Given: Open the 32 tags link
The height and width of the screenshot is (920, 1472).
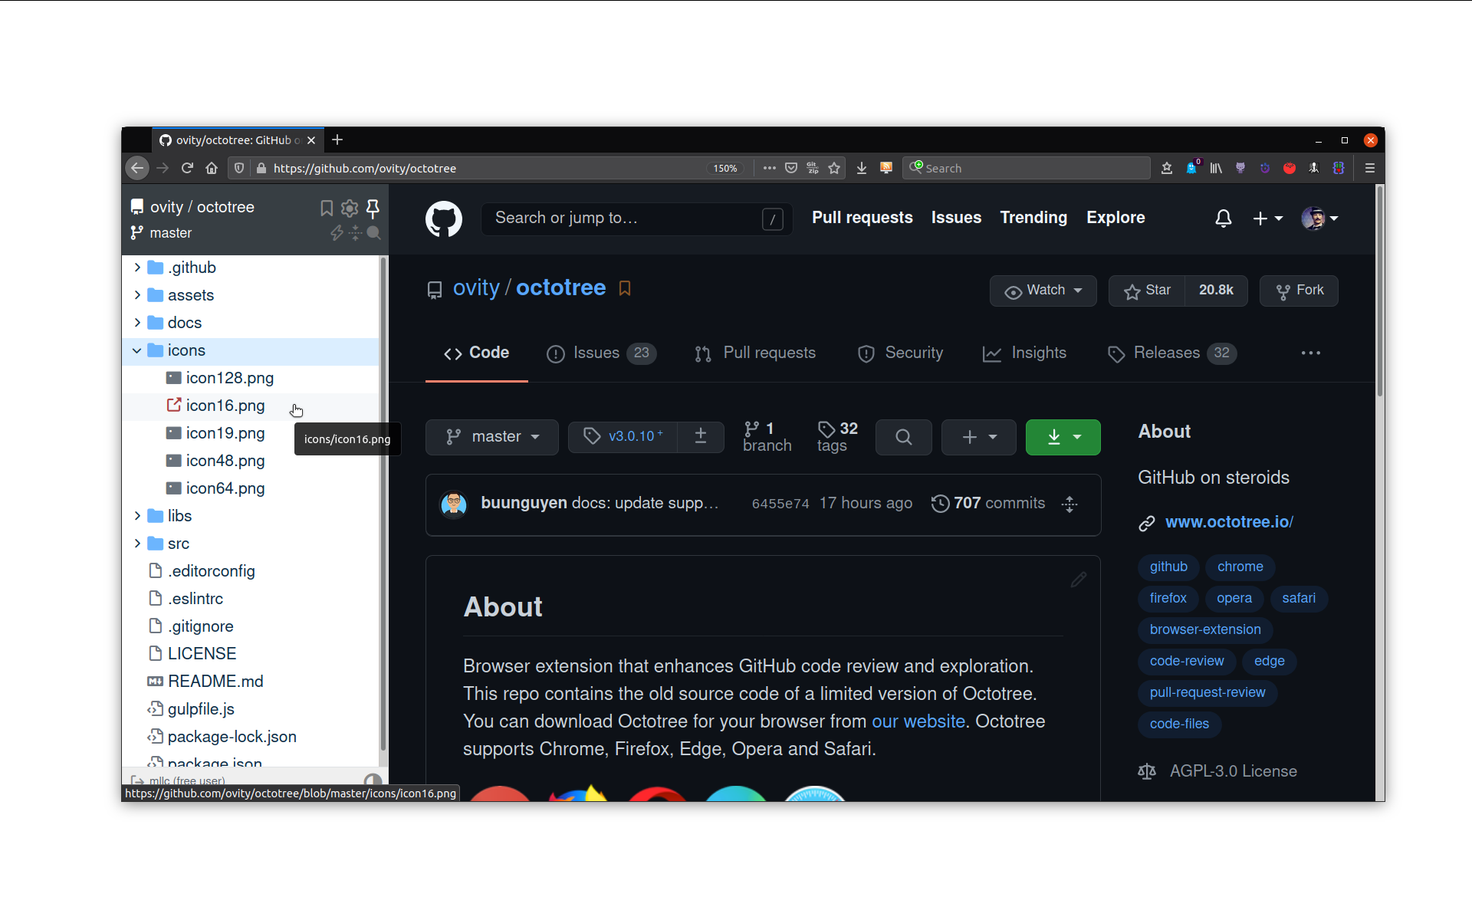Looking at the screenshot, I should (837, 437).
